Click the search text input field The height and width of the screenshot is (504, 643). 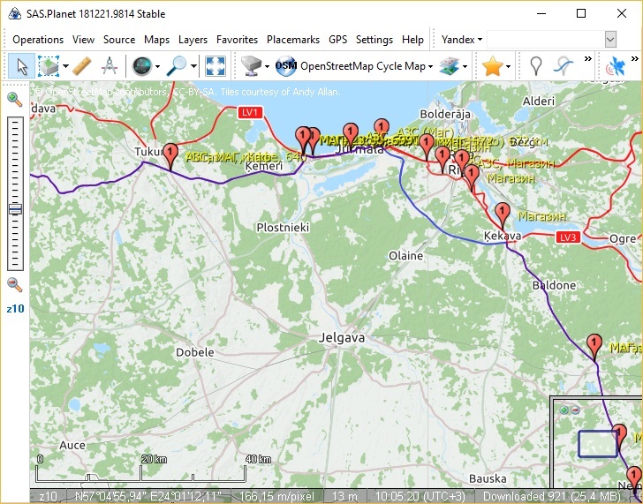546,40
